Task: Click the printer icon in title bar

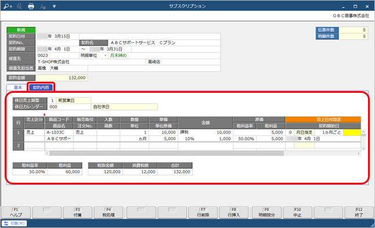Action: (x=31, y=6)
